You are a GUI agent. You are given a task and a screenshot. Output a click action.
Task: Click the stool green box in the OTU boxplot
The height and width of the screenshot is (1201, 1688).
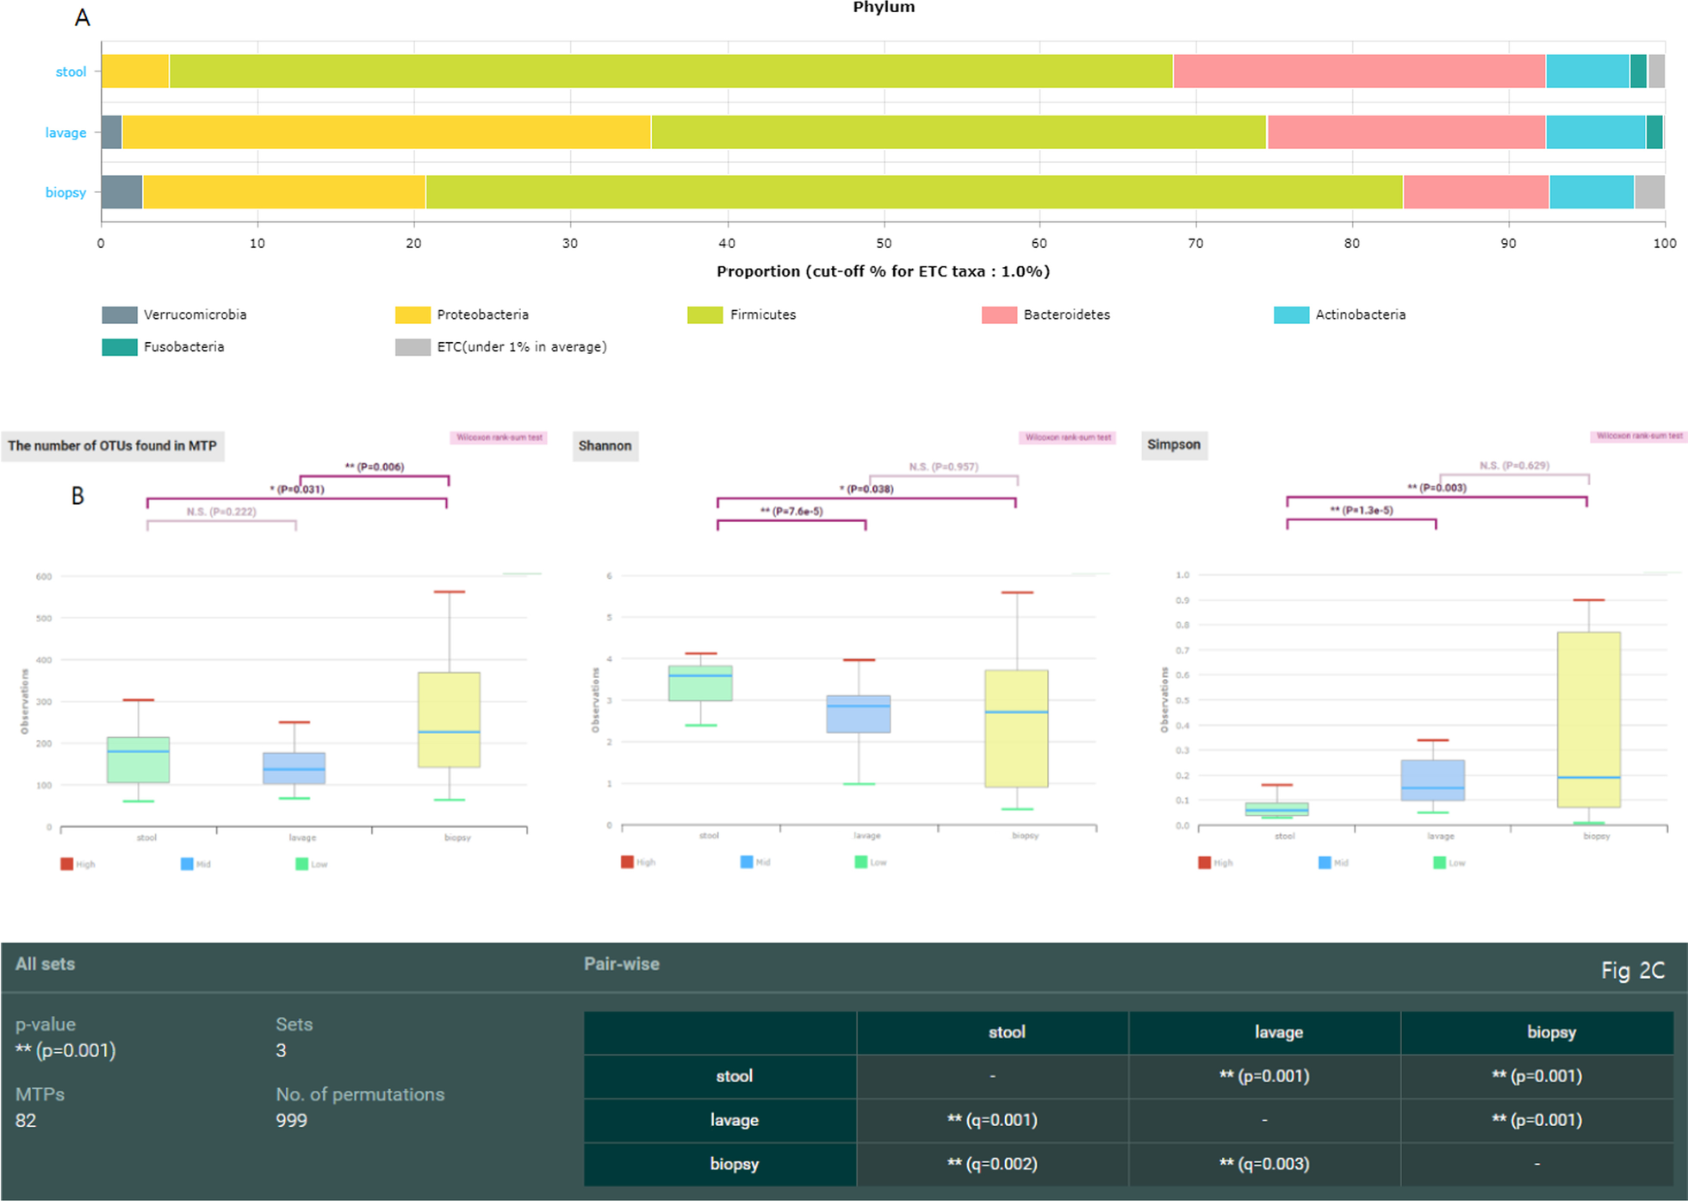click(138, 760)
